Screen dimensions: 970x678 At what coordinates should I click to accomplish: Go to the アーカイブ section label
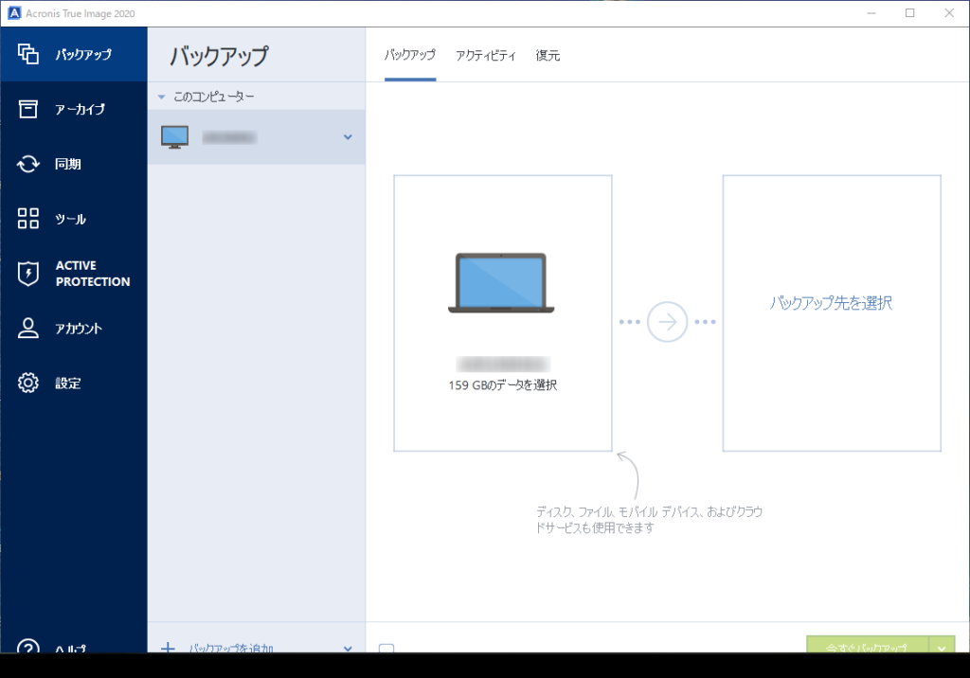(80, 110)
